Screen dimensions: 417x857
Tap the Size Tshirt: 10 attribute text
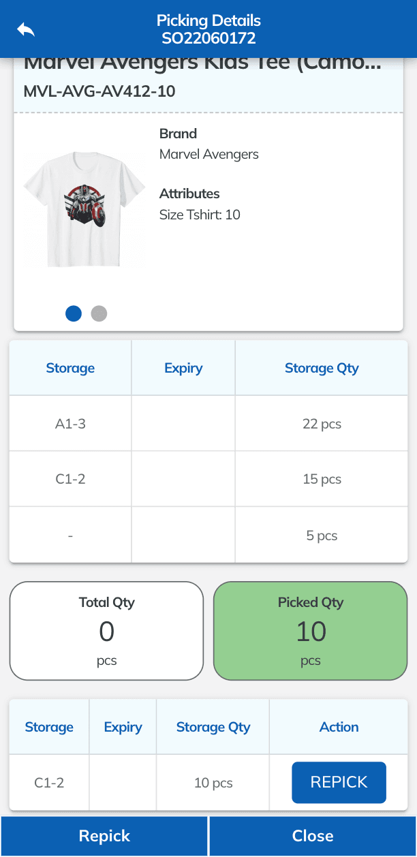pos(200,215)
